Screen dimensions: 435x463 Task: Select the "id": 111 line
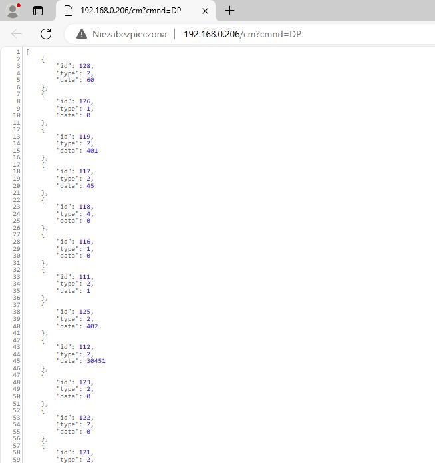pyautogui.click(x=75, y=277)
